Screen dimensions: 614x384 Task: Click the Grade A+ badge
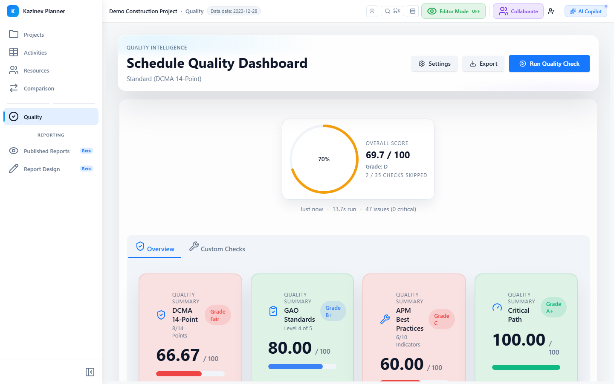click(553, 308)
